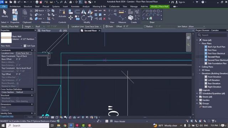Toggle Room Bounding checkbox
Screen dimensions: 228x128
point(17,83)
